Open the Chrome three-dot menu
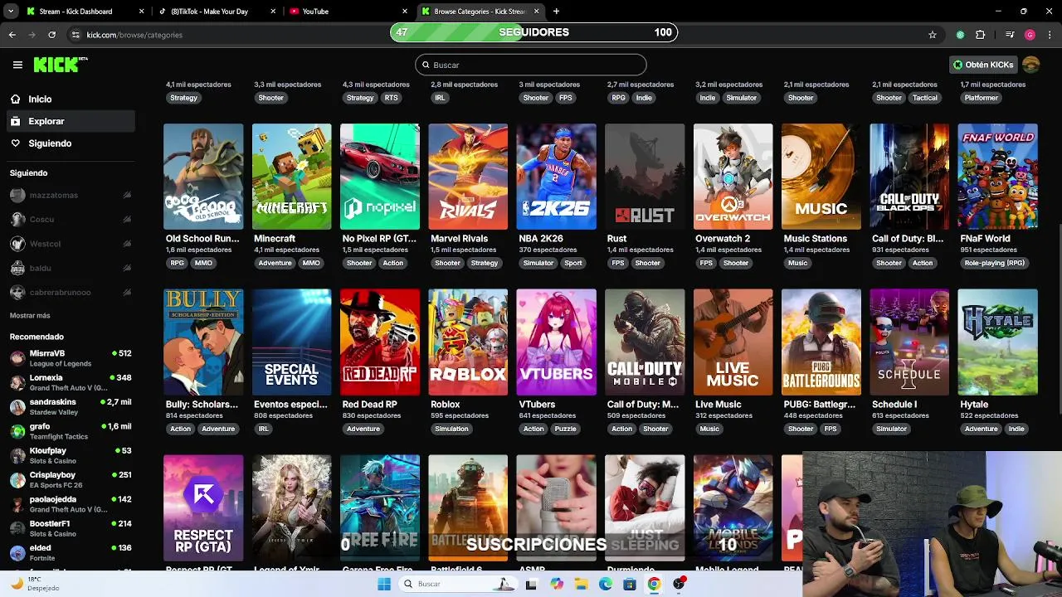Screen dimensions: 1062x597 (1049, 35)
